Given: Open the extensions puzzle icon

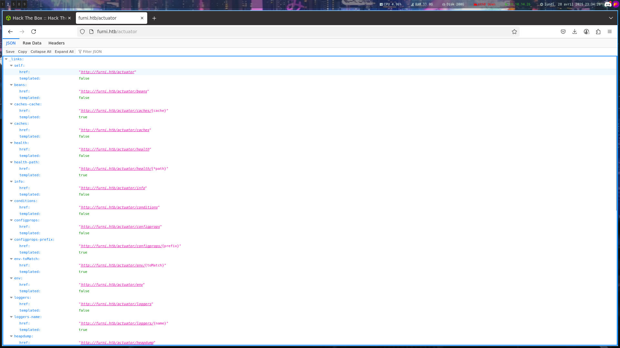Looking at the screenshot, I should (598, 32).
